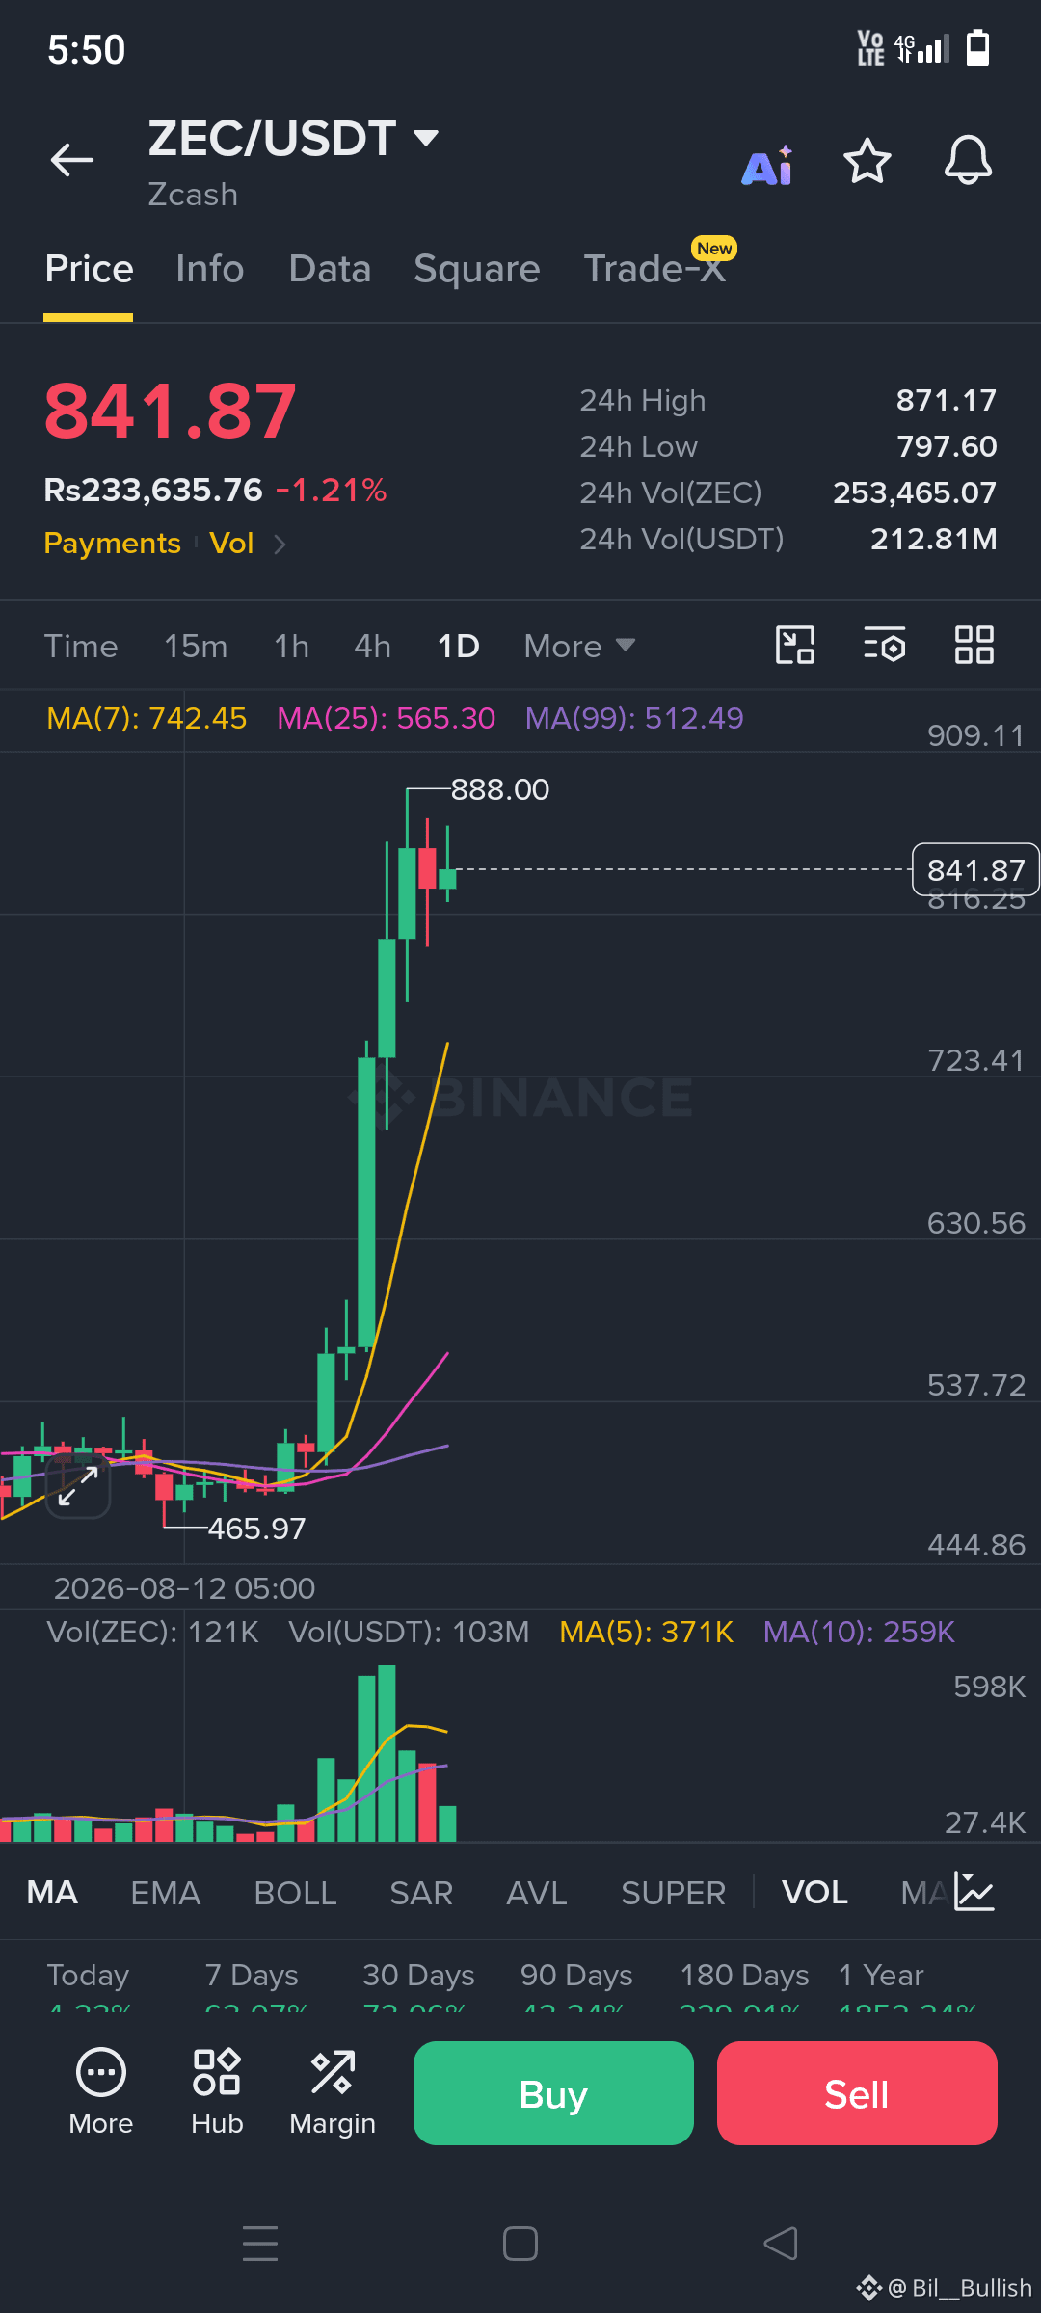Screen dimensions: 1041x2313
Task: Tap the 841.87 current price tag
Action: pos(975,869)
